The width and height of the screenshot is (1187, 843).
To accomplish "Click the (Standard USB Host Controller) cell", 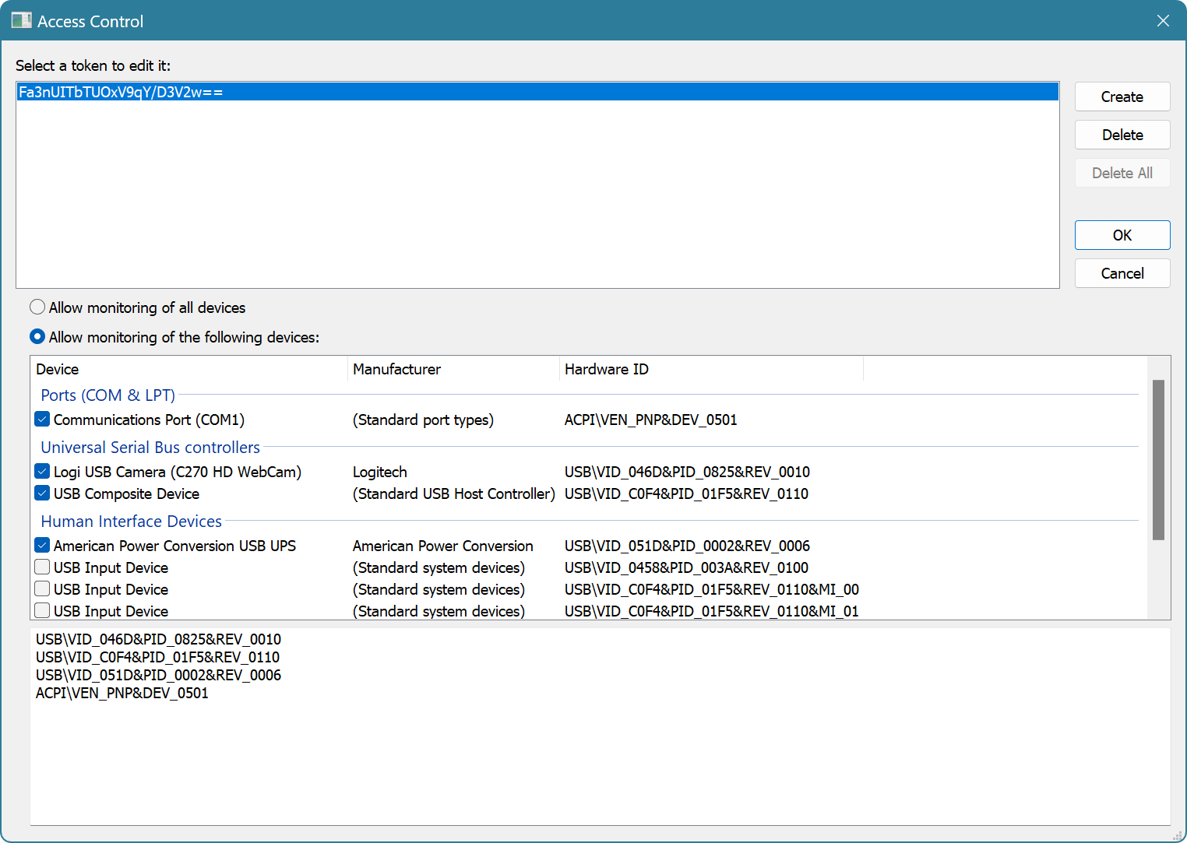I will click(454, 494).
